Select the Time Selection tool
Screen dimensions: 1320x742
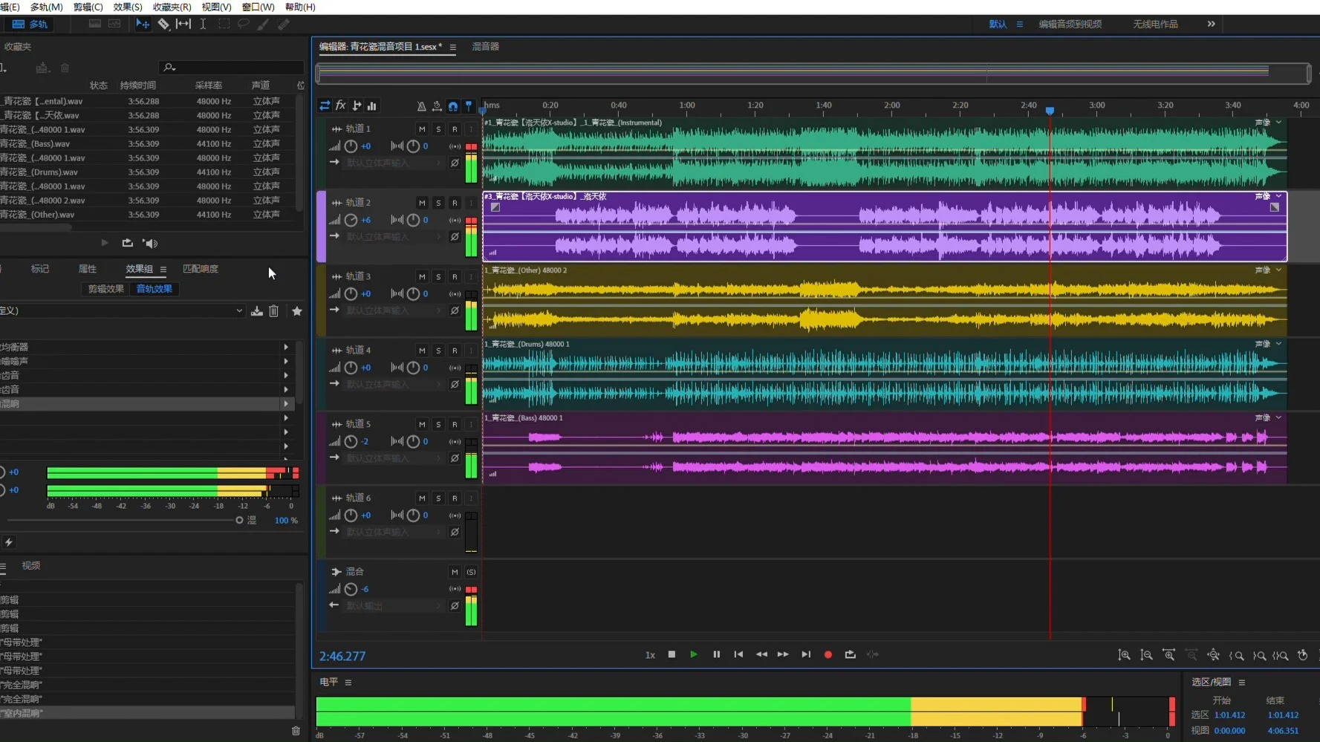point(203,24)
